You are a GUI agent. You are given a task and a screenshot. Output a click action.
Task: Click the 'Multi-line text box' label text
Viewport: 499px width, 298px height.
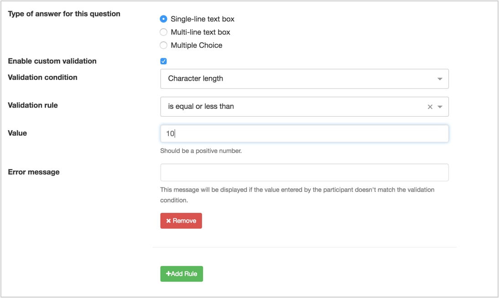click(x=200, y=32)
